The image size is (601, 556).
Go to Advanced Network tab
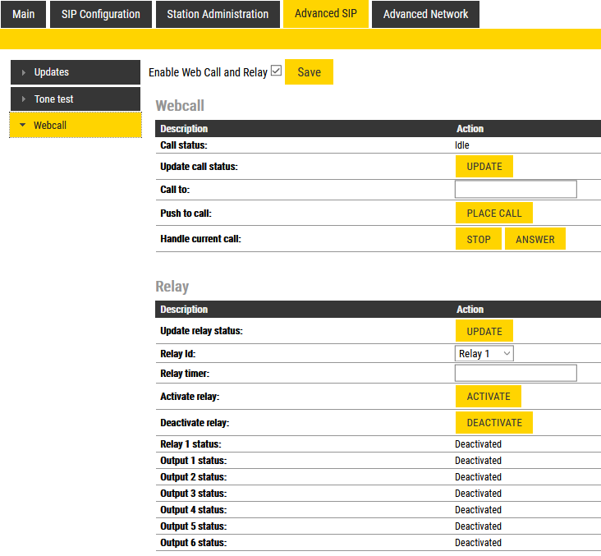(425, 14)
